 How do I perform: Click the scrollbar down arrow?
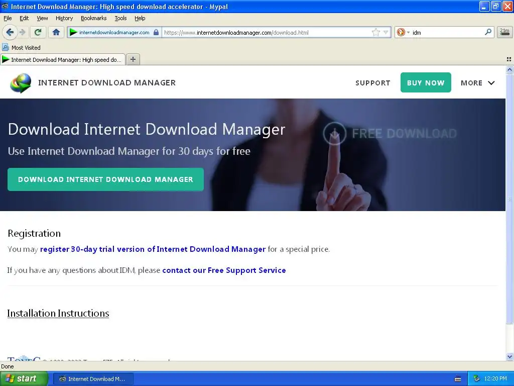(509, 356)
